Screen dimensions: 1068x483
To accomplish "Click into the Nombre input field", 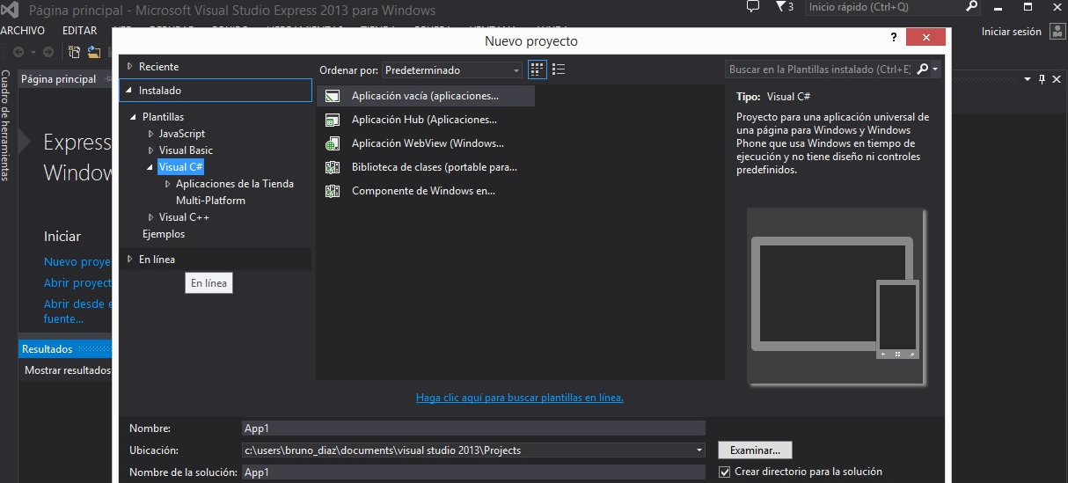I will tap(473, 428).
